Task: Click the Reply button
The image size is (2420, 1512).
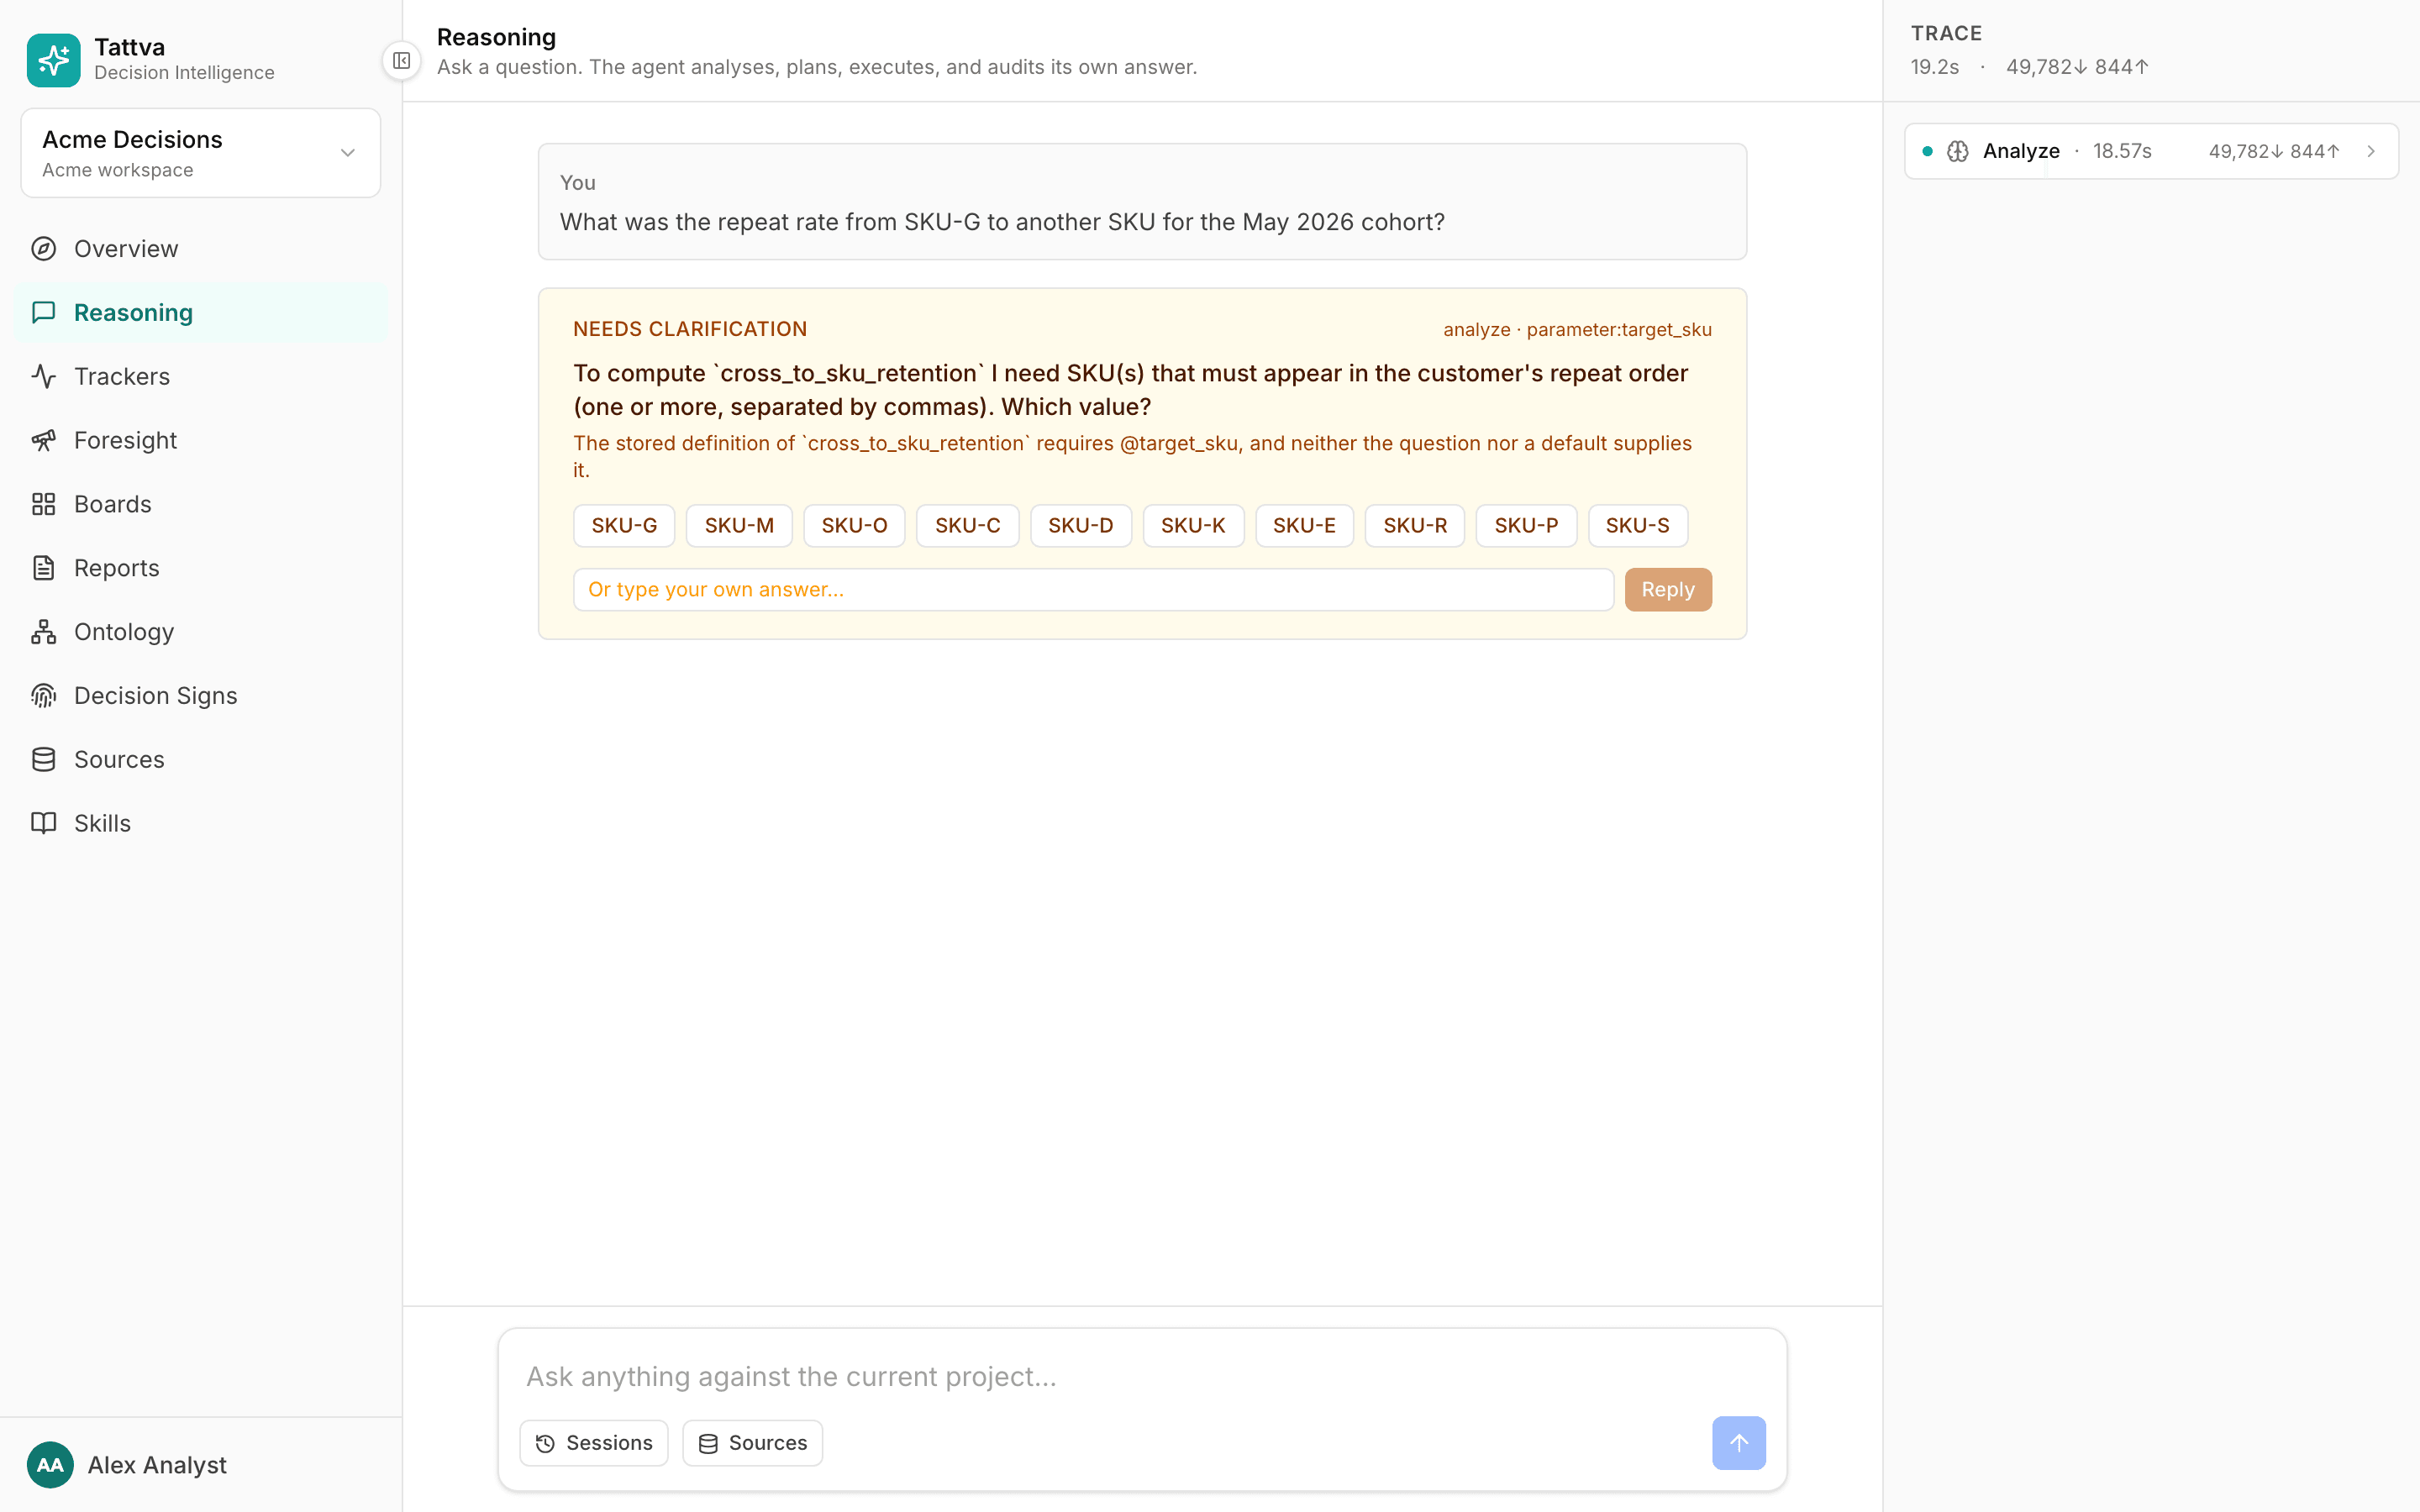Action: (x=1668, y=590)
